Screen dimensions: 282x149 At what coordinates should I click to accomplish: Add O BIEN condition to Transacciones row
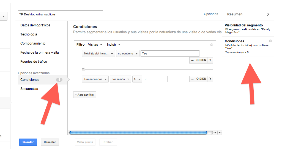(201, 79)
